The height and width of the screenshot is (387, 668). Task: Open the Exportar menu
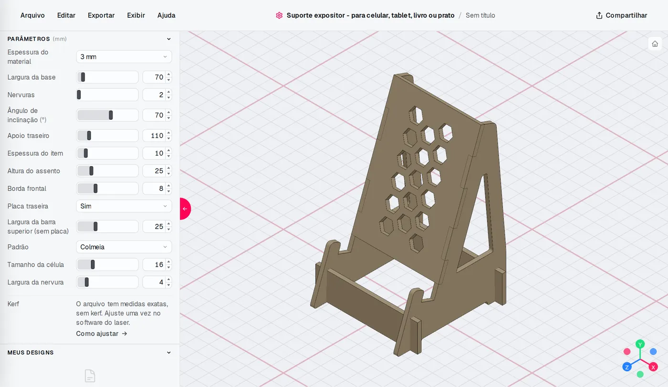(101, 15)
